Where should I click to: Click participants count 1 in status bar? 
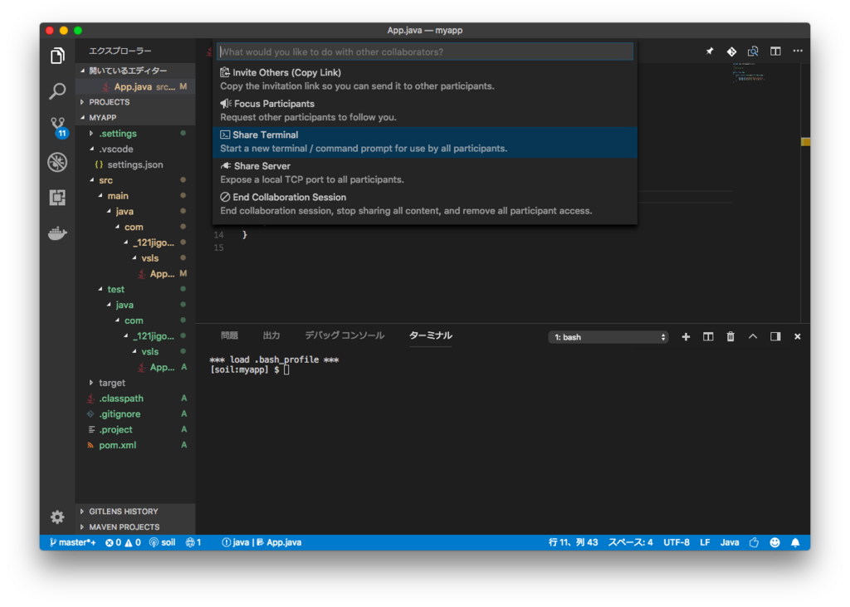[193, 542]
